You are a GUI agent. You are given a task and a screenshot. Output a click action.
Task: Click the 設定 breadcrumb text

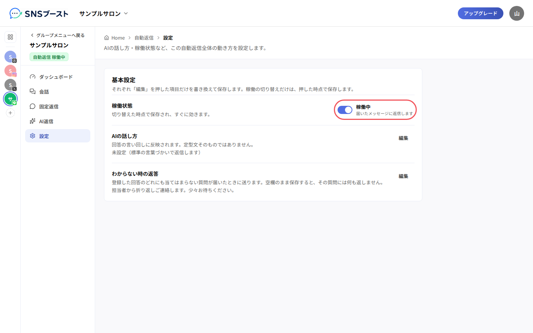[168, 38]
